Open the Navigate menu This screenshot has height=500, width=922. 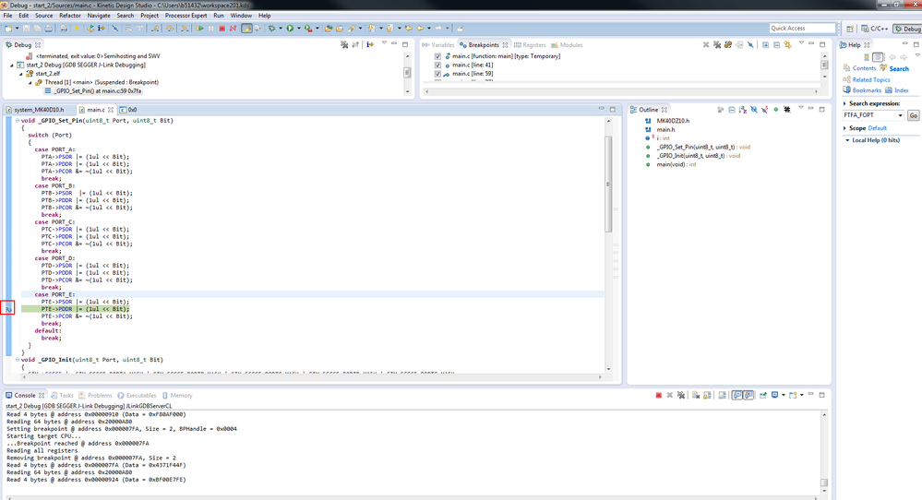pyautogui.click(x=98, y=16)
